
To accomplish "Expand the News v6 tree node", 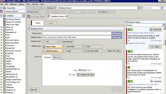I will click(1, 27).
